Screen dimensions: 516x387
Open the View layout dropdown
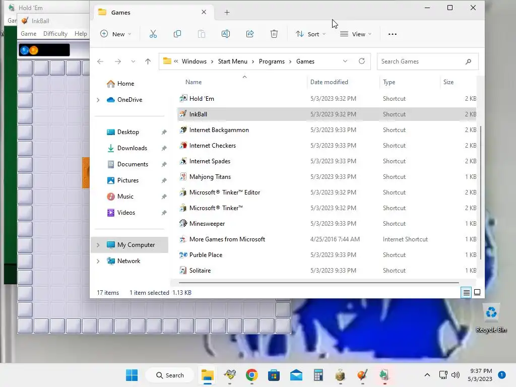(x=356, y=34)
